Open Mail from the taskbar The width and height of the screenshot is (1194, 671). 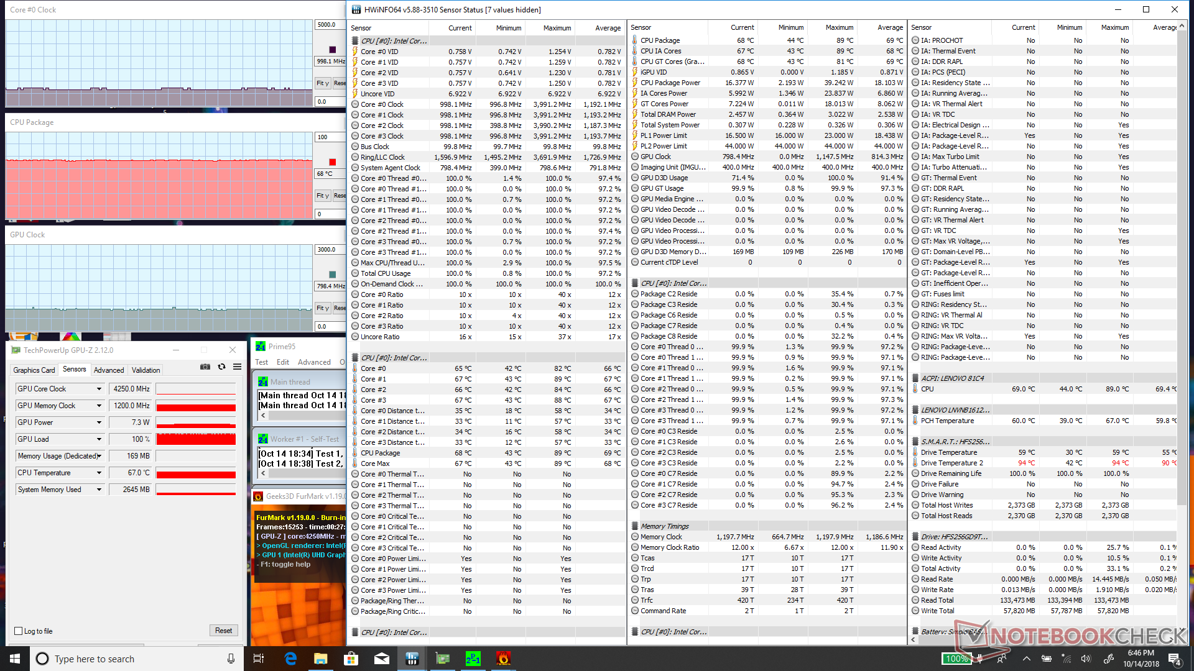pyautogui.click(x=382, y=659)
